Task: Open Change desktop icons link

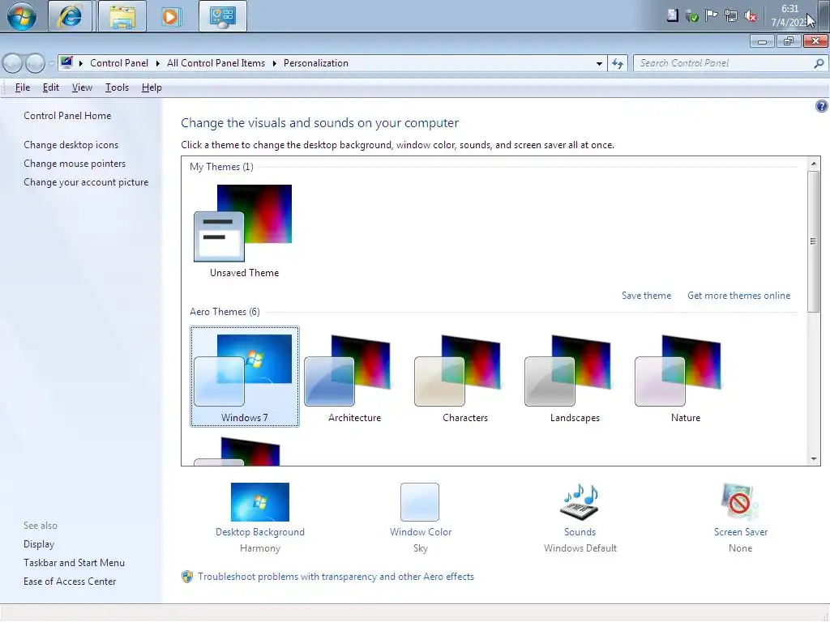Action: [71, 144]
